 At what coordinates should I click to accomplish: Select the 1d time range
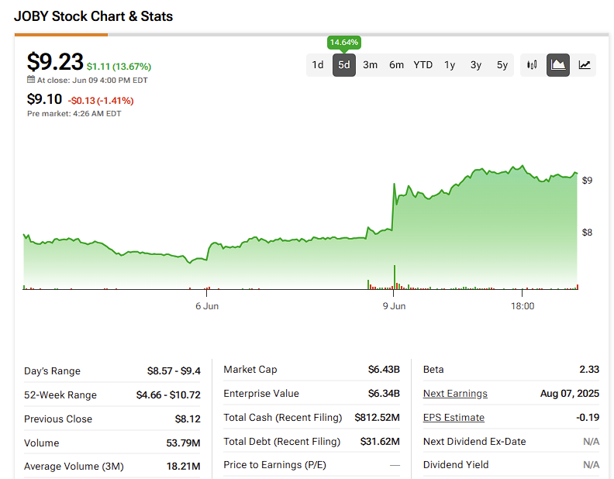point(318,65)
